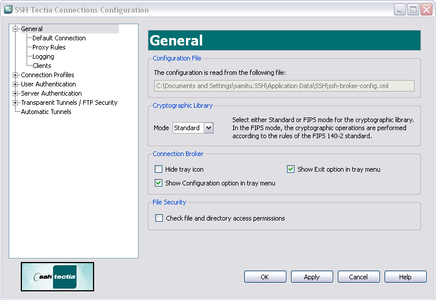The image size is (436, 300).
Task: Select Transparent Tunnels / FTP Security item
Action: (69, 102)
